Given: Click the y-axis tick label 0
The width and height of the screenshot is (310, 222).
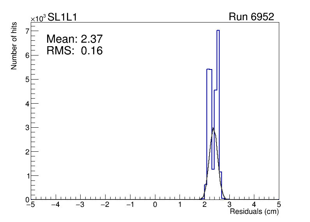Looking at the screenshot, I should [28, 199].
